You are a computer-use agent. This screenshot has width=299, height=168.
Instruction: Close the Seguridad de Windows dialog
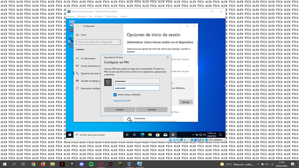168,57
